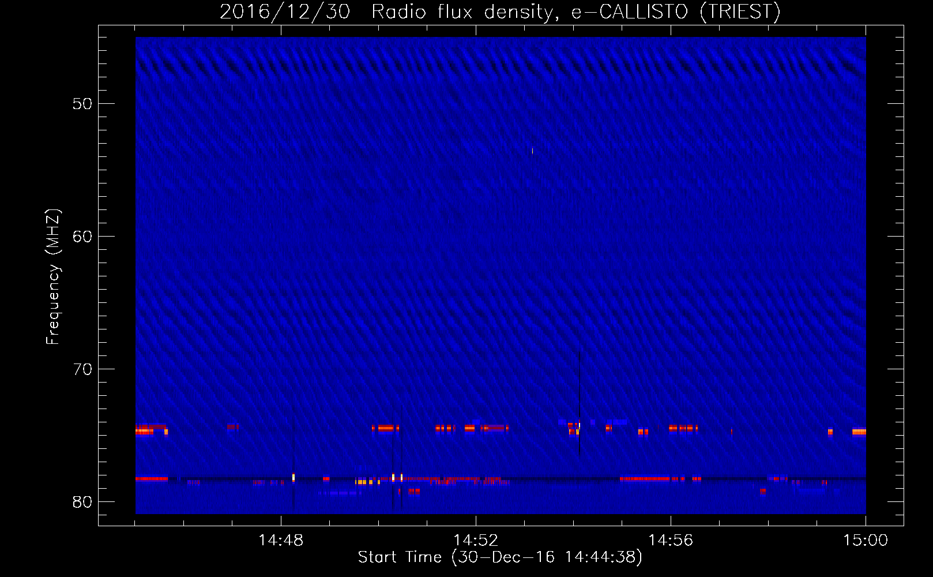Viewport: 933px width, 577px height.
Task: Click the 50 frequency tick label
Action: click(82, 104)
